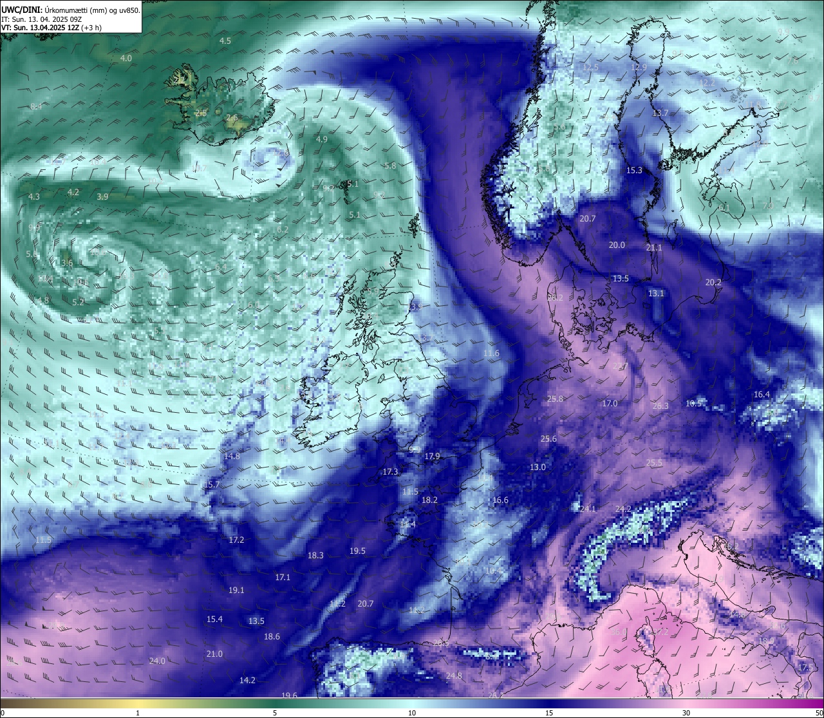Click the 17.0 value on the map
824x718 pixels.
tap(610, 403)
